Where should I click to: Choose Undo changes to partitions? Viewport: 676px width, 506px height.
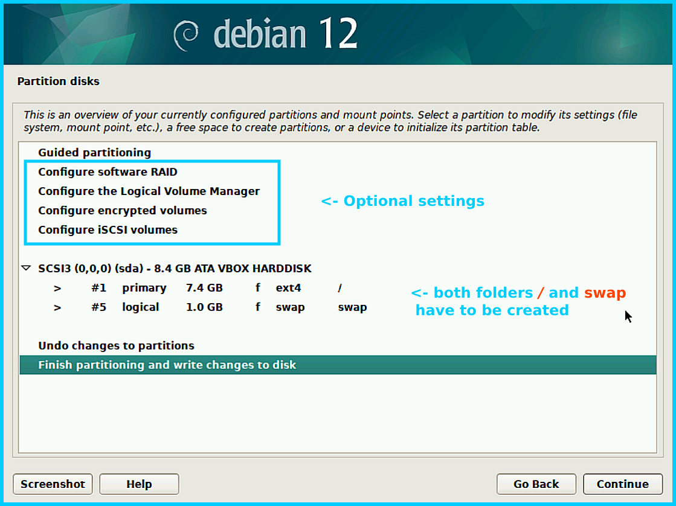pos(116,345)
